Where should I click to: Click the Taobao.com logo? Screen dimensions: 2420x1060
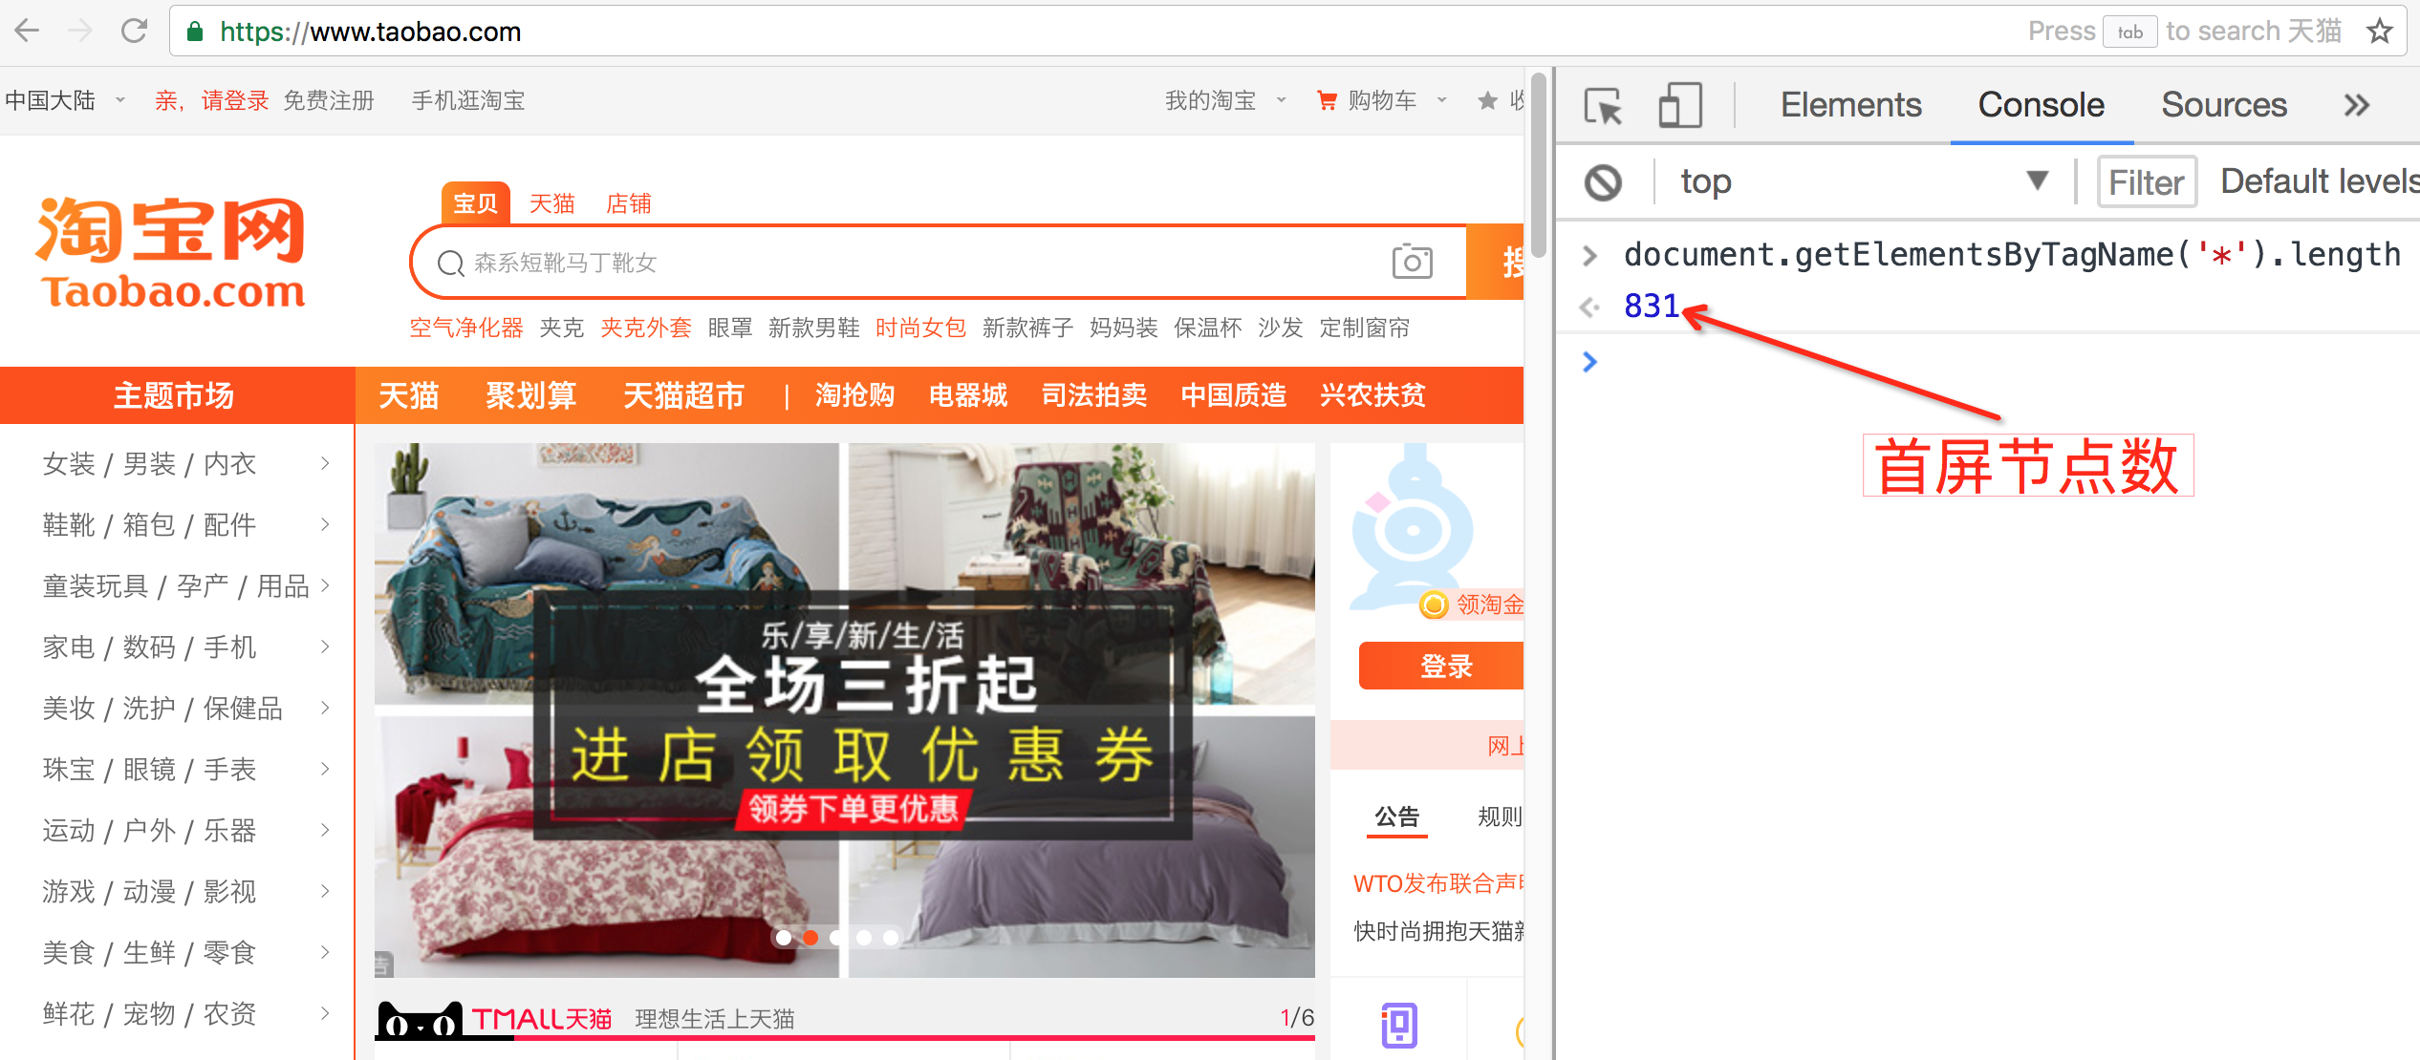pos(172,252)
